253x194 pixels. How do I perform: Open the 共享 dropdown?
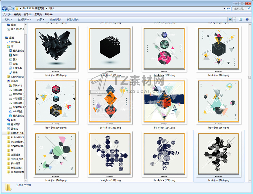pos(41,19)
